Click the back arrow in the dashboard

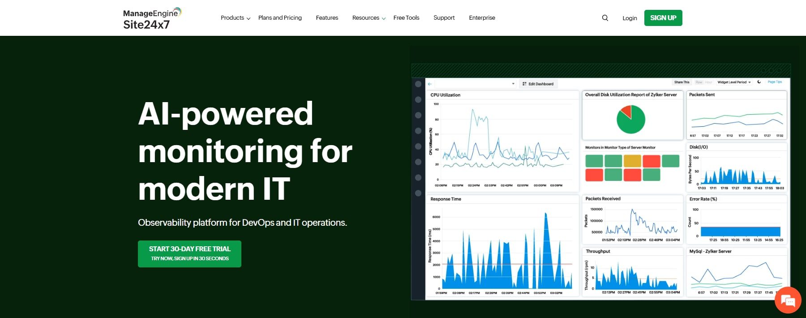tap(430, 84)
